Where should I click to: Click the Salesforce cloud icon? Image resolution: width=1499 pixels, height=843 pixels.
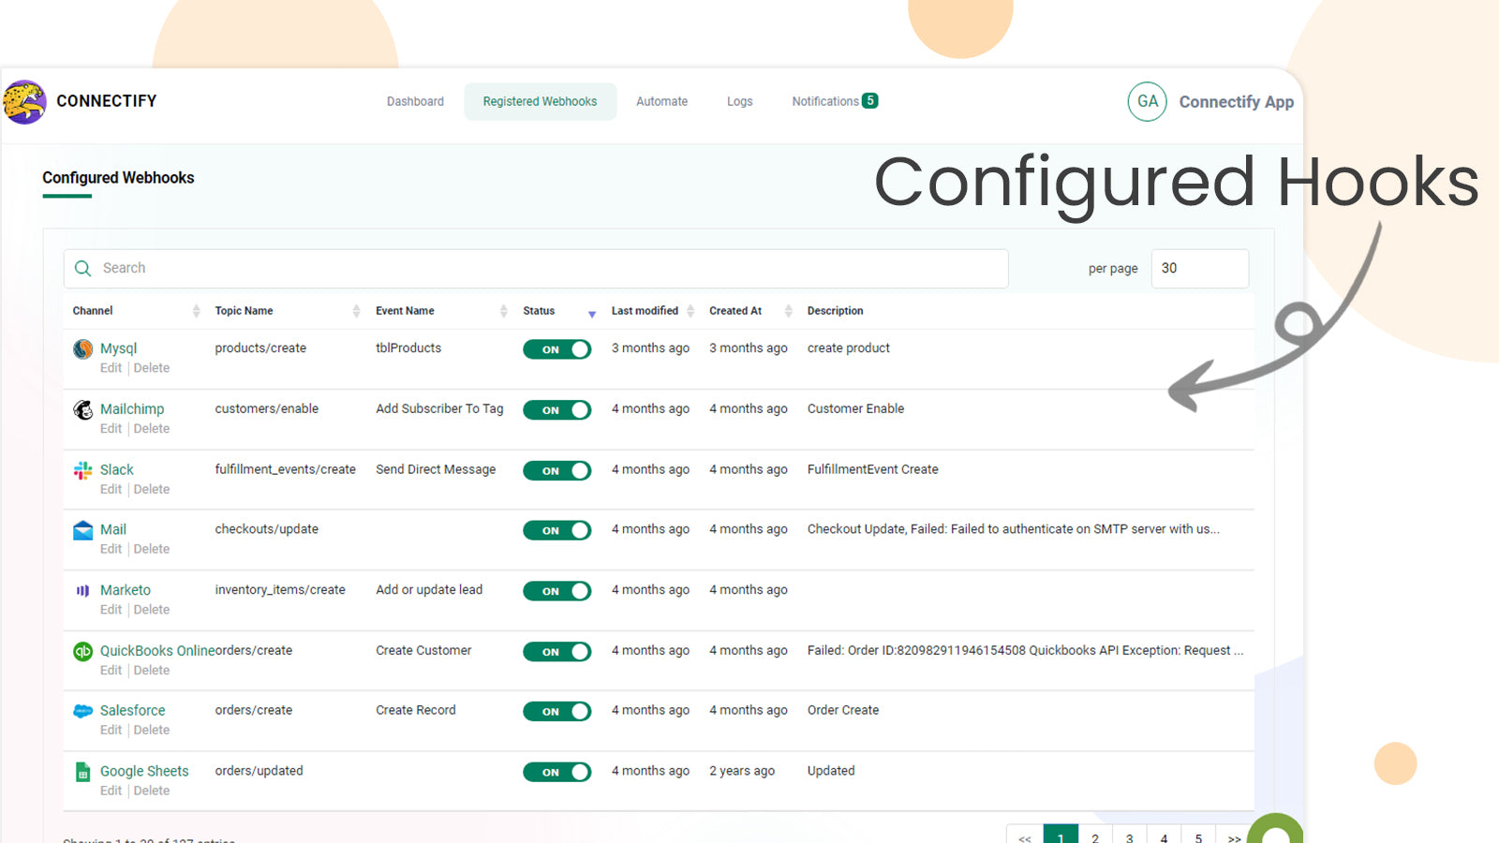coord(83,711)
